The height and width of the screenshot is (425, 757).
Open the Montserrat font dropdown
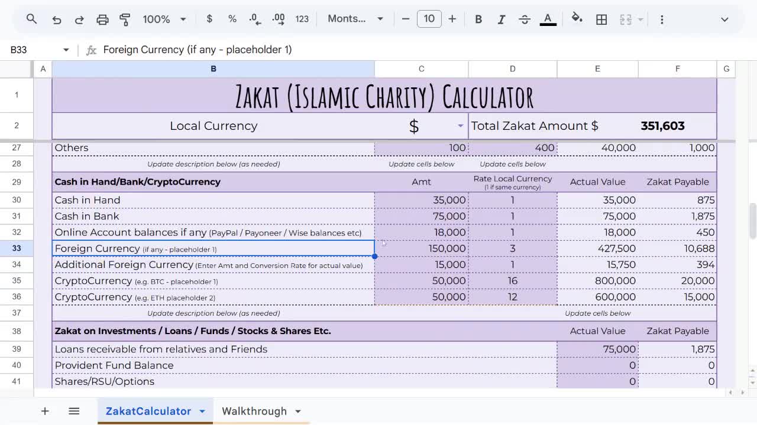pos(354,19)
